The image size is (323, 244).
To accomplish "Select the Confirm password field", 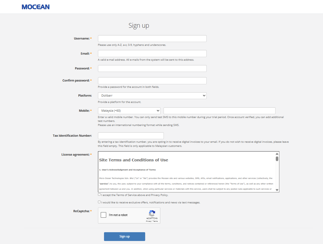I will pos(152,80).
